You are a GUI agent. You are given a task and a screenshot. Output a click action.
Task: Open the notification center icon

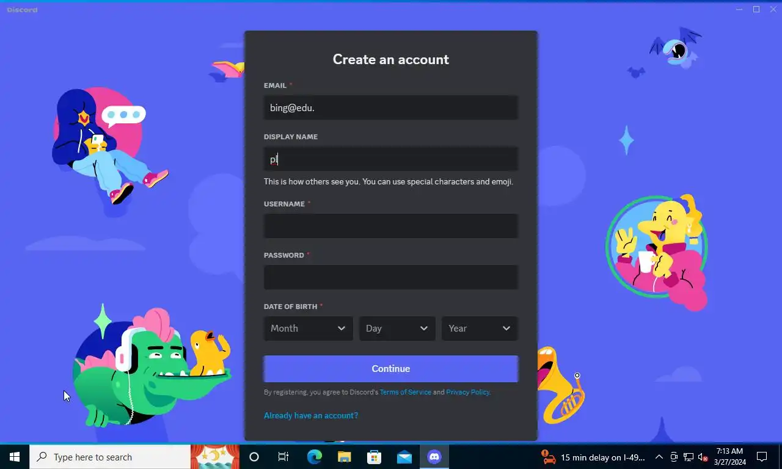pos(762,457)
